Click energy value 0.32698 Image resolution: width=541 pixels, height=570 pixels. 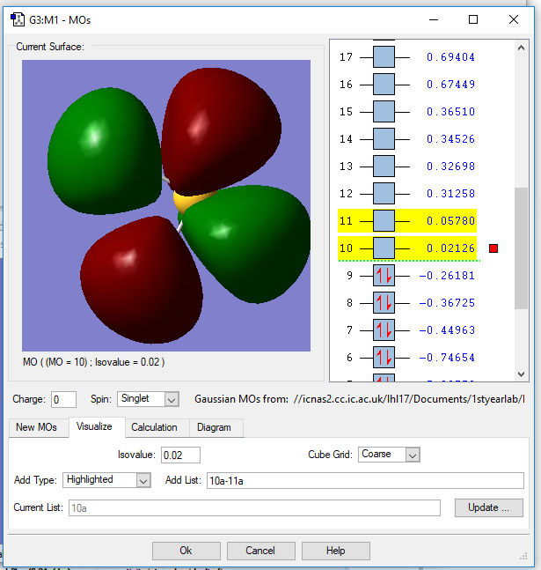click(450, 167)
